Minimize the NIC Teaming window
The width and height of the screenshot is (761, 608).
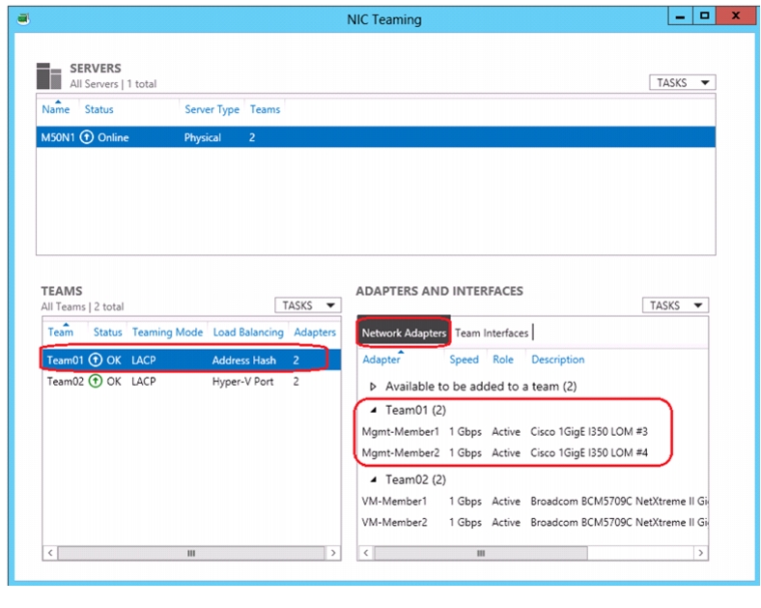(x=680, y=16)
